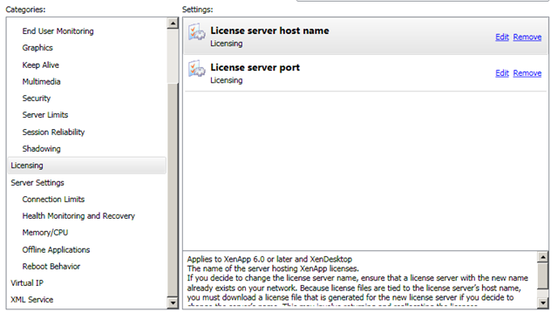
Task: Select the XML Service category
Action: (32, 300)
